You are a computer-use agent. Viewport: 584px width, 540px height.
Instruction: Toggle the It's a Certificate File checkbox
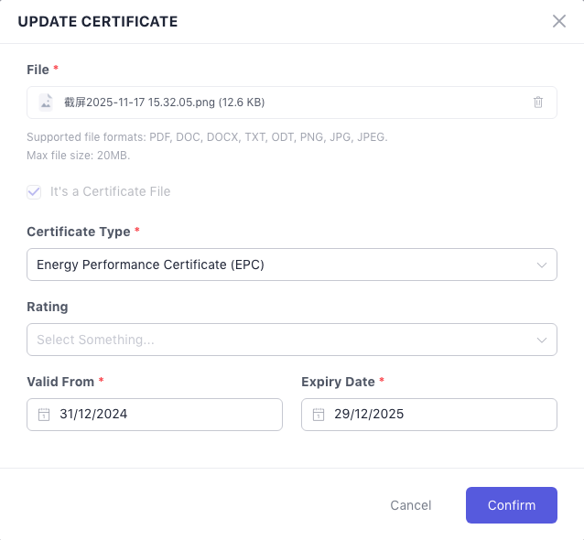click(x=35, y=192)
